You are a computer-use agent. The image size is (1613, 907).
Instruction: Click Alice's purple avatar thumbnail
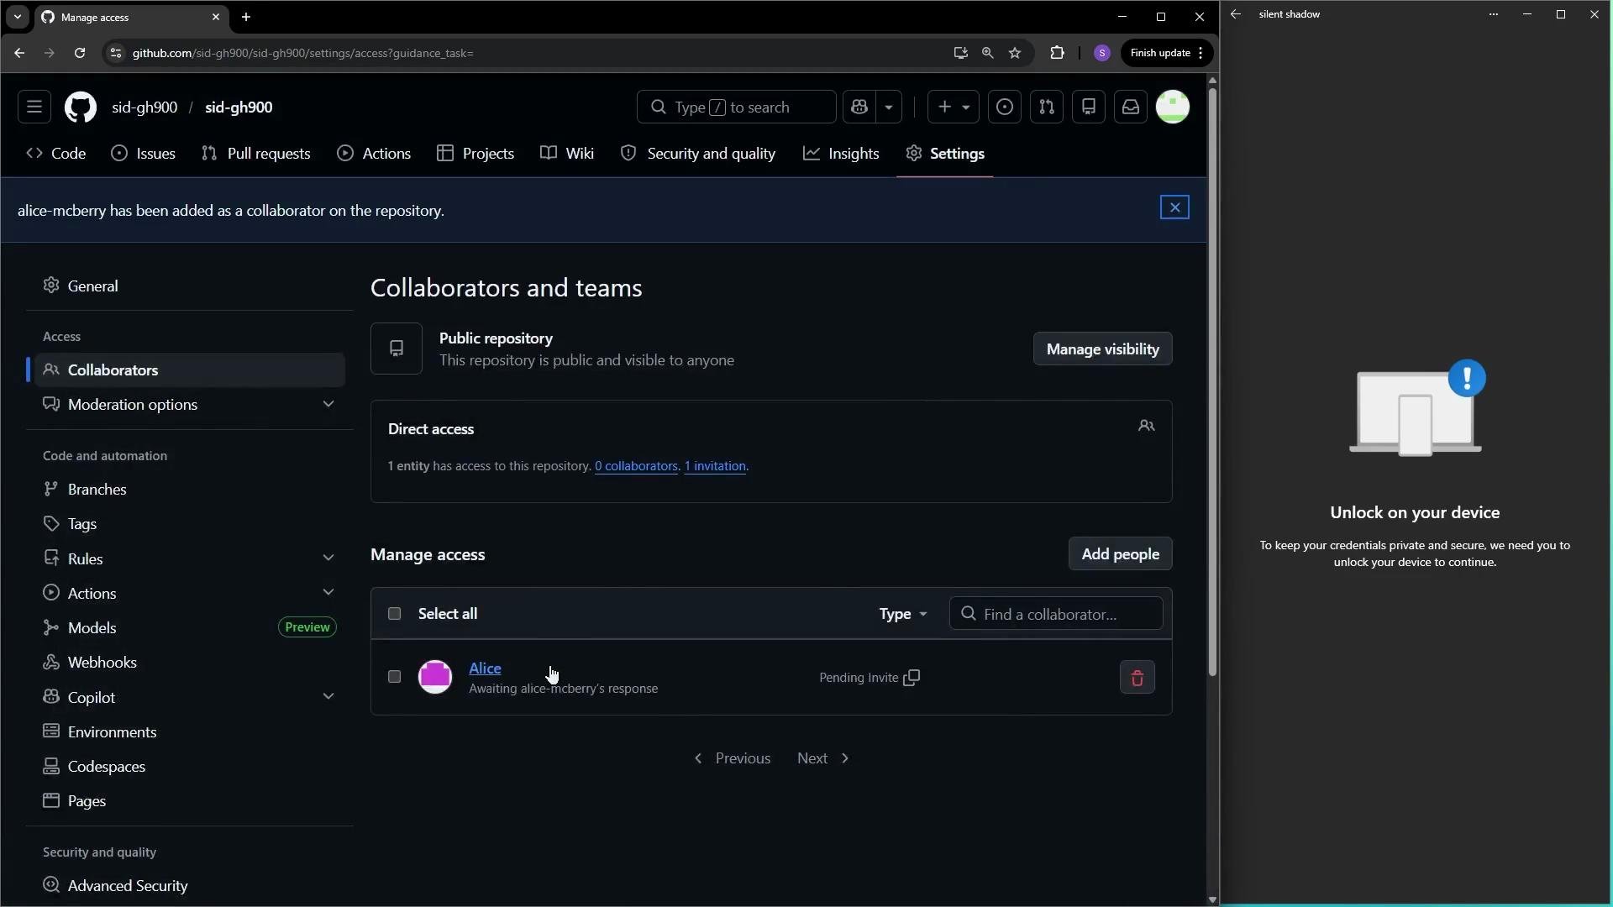tap(435, 677)
